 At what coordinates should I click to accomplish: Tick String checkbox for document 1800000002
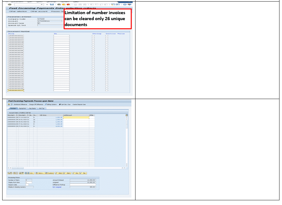(x=93, y=38)
